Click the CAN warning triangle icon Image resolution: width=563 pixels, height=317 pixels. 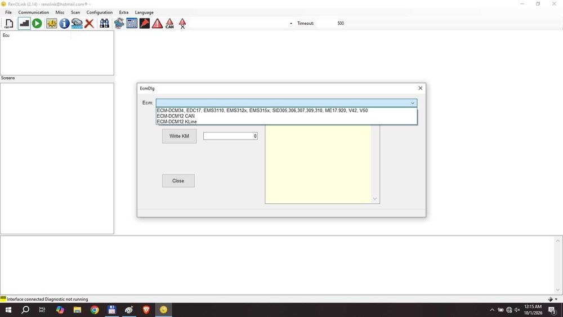[169, 24]
